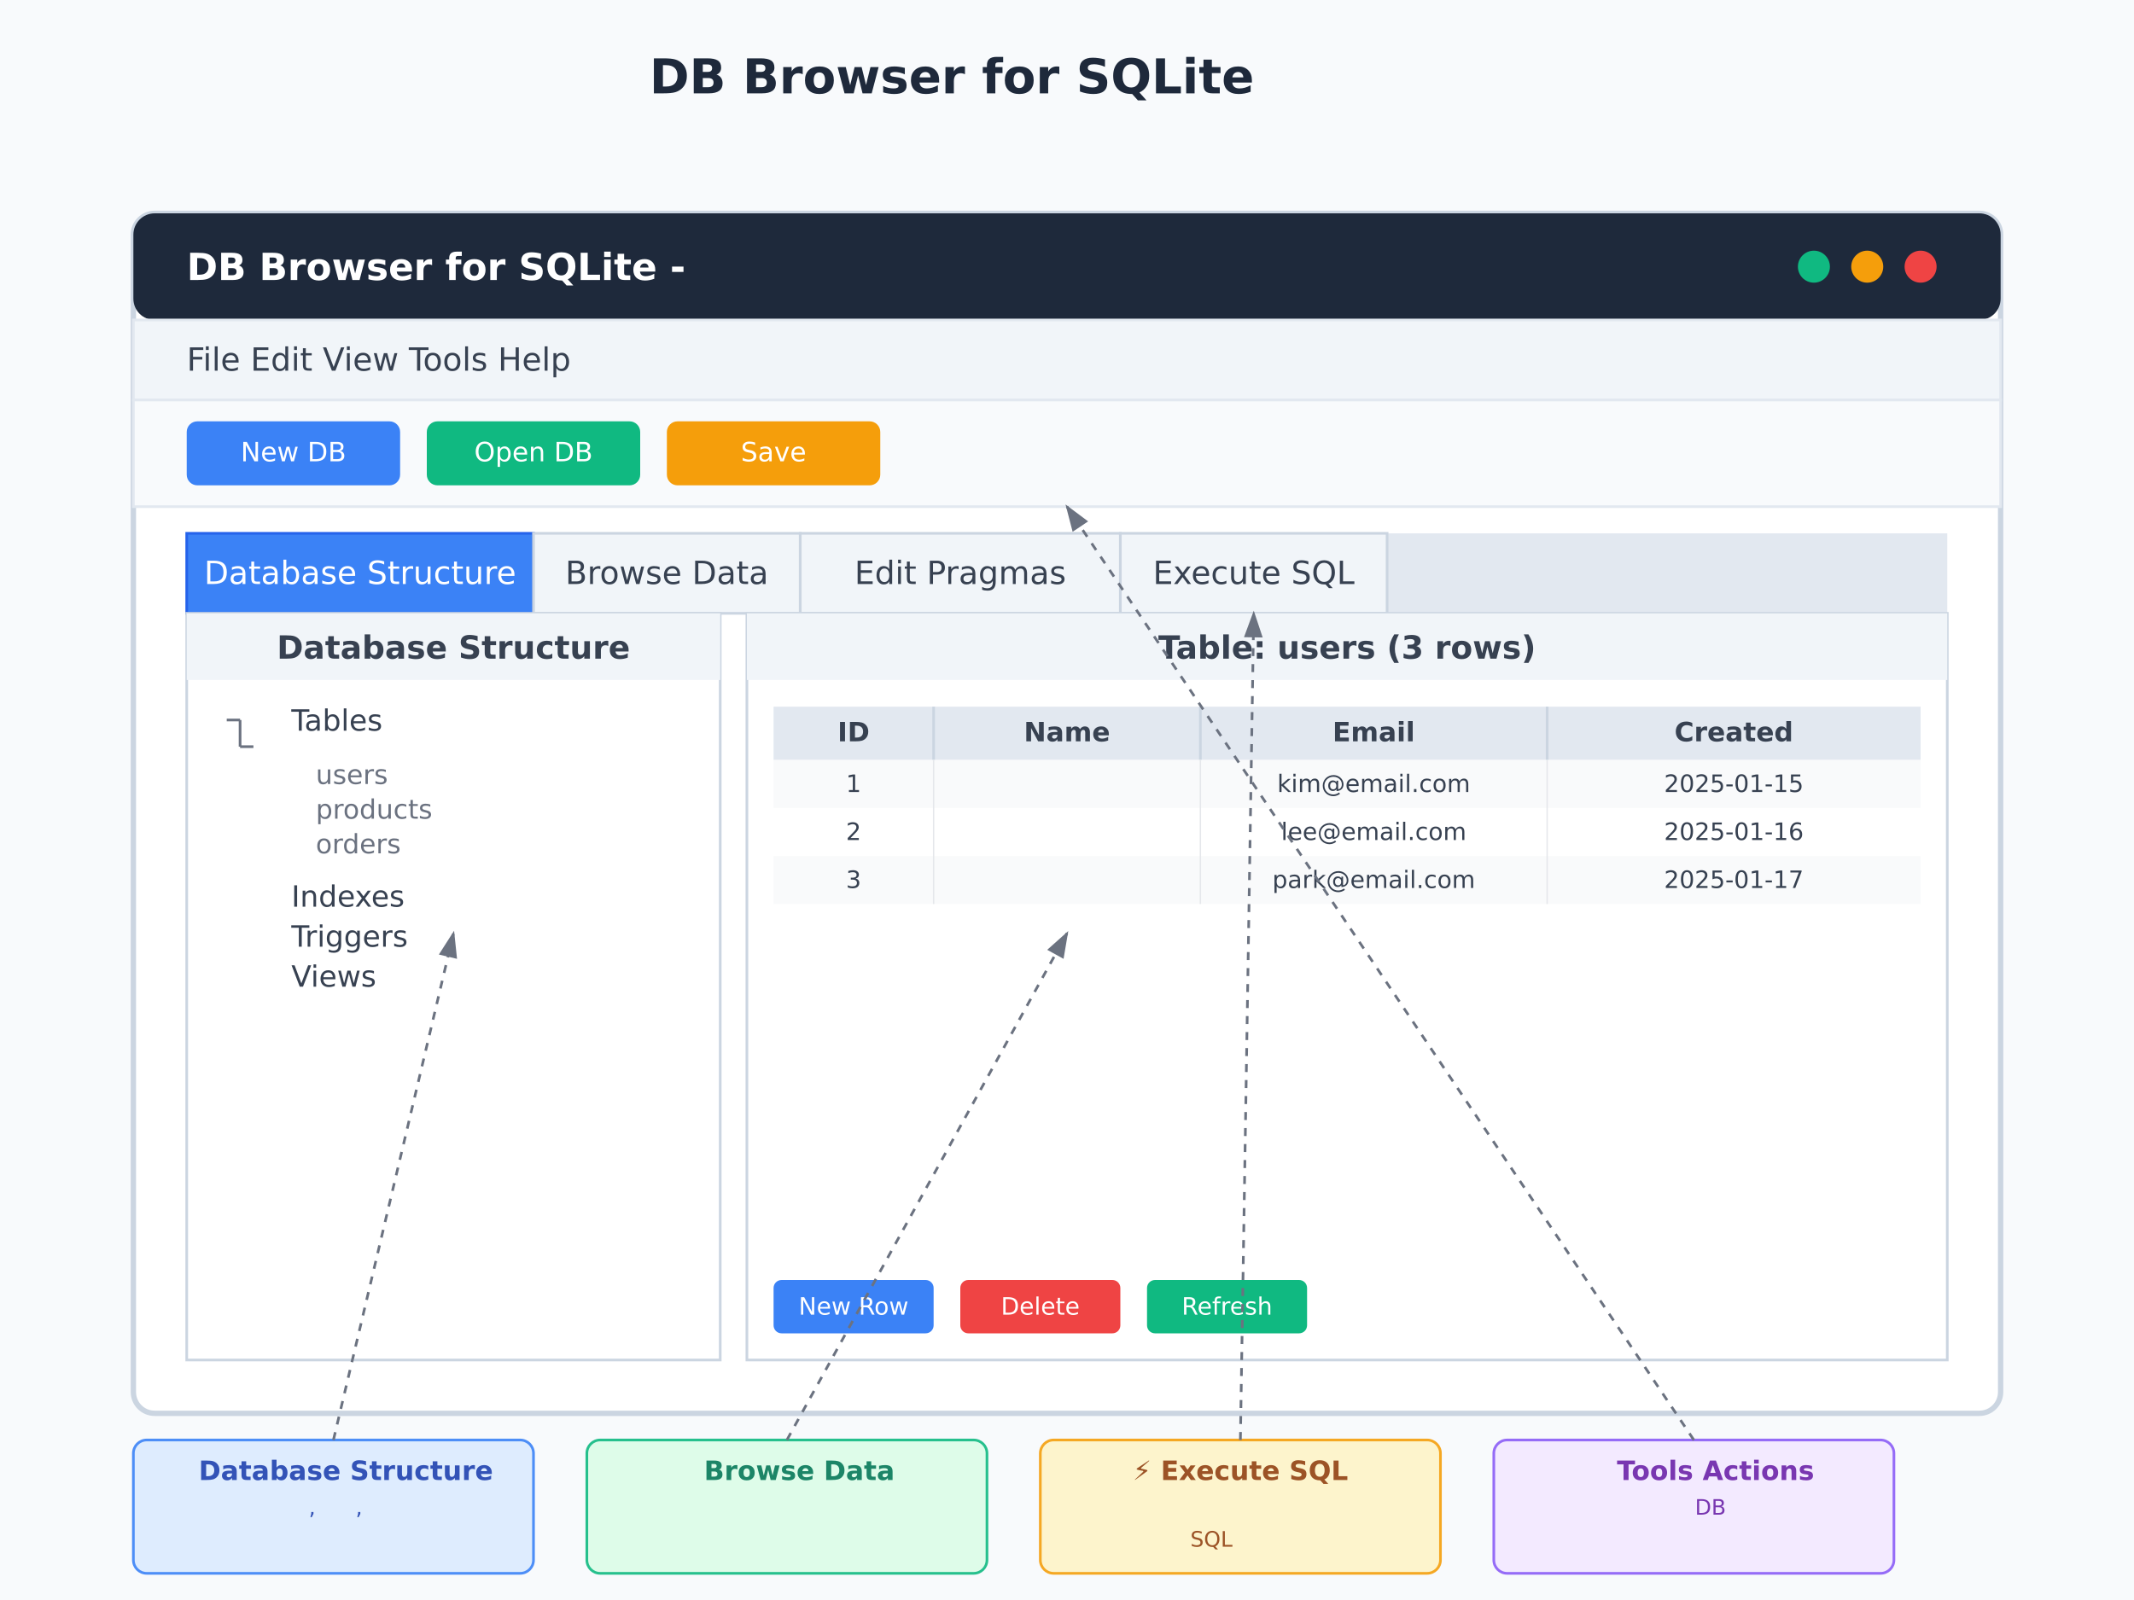Sort by the Created column header
This screenshot has height=1600, width=2134.
coord(1733,732)
